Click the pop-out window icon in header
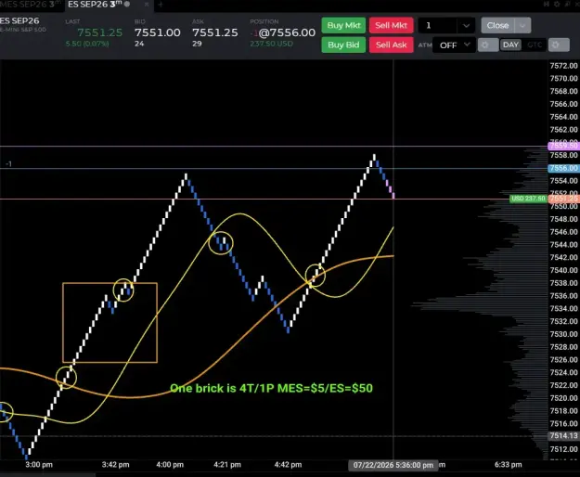Screen dimensions: 580x477 click(x=567, y=4)
